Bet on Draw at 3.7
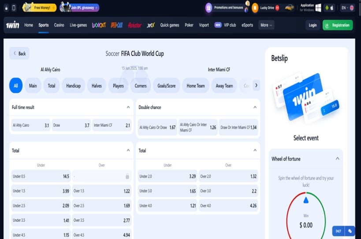 [x=71, y=125]
